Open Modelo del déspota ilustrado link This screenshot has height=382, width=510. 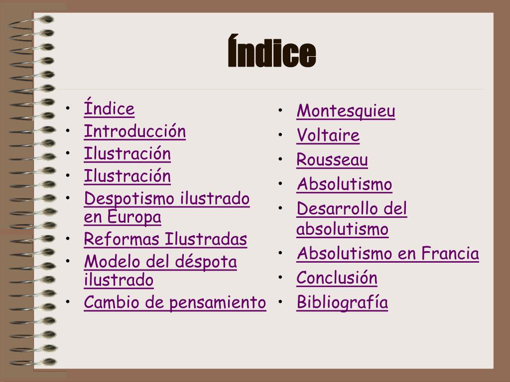pos(160,271)
